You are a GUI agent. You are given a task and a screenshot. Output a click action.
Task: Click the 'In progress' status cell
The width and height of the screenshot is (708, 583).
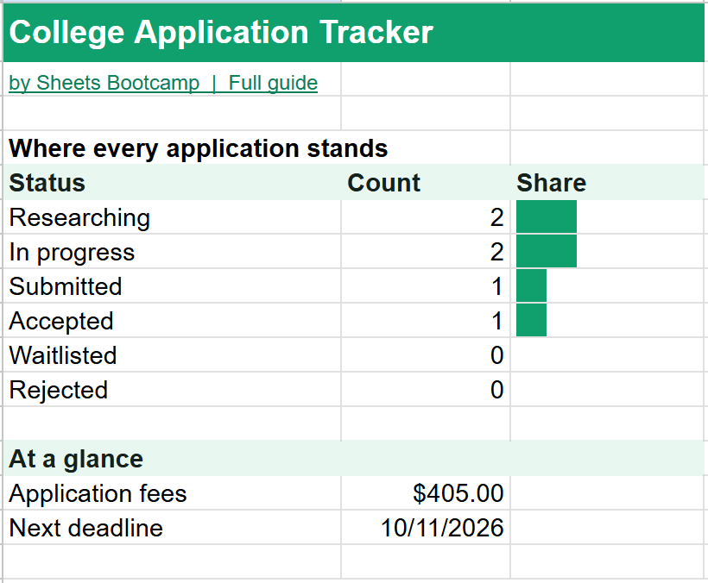[172, 252]
